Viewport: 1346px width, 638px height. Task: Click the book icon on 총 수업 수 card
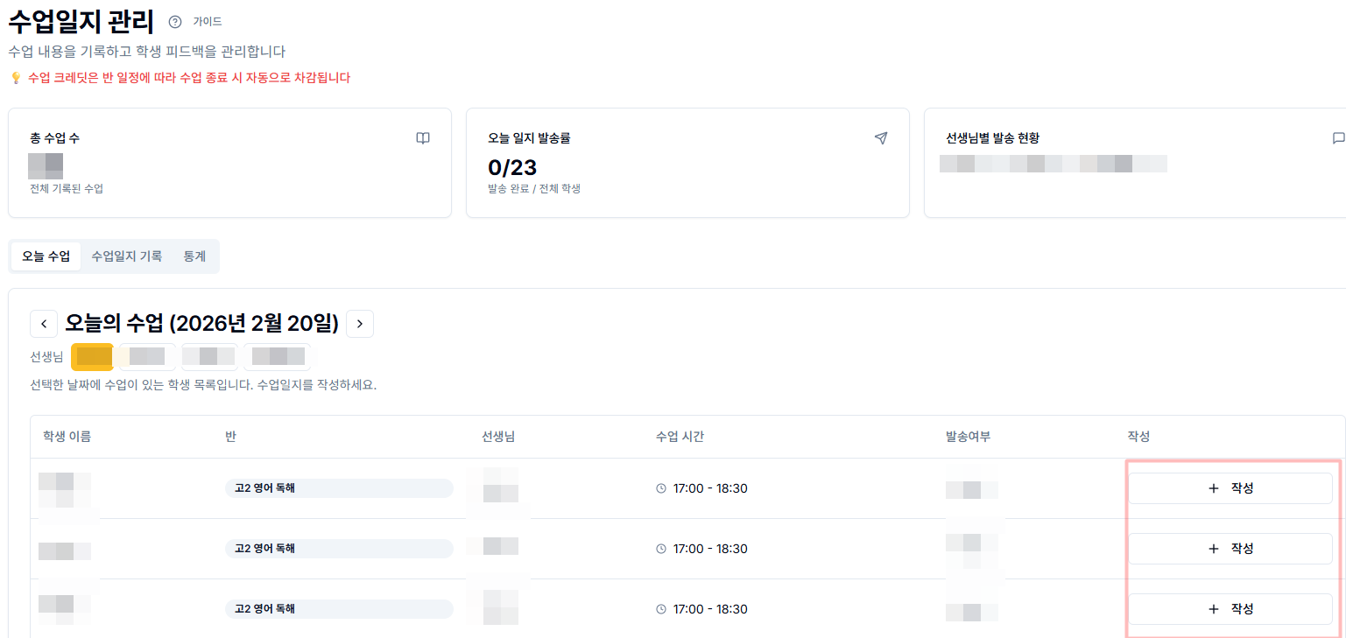423,138
